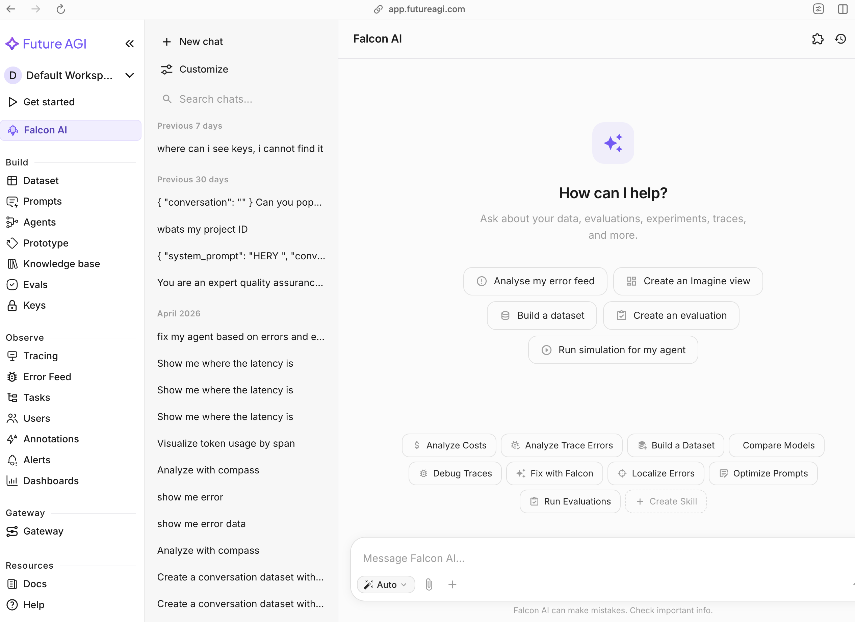Click Create an Imagine view suggestion
Viewport: 855px width, 622px height.
point(688,281)
